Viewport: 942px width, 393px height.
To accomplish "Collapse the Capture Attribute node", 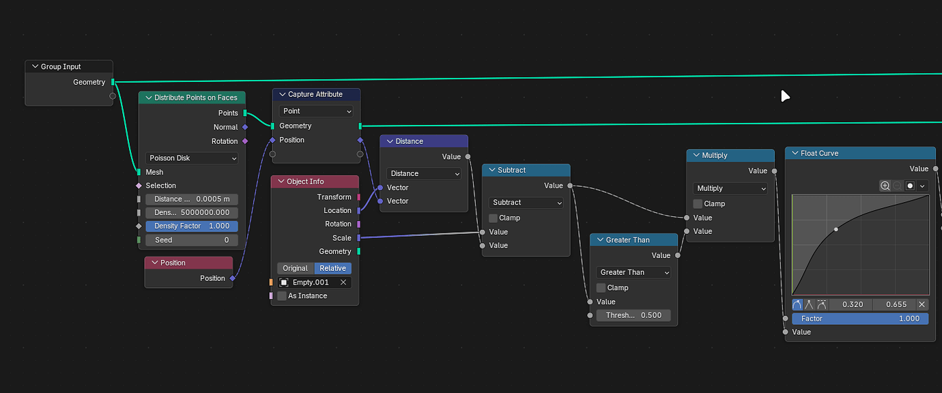I will (281, 94).
